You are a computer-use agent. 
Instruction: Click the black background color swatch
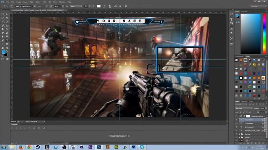click(6, 55)
